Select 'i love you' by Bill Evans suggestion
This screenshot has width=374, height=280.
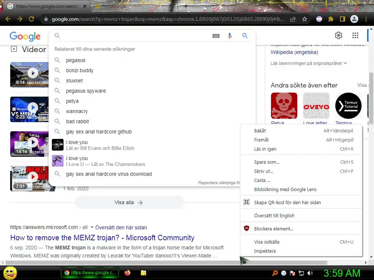pyautogui.click(x=152, y=145)
